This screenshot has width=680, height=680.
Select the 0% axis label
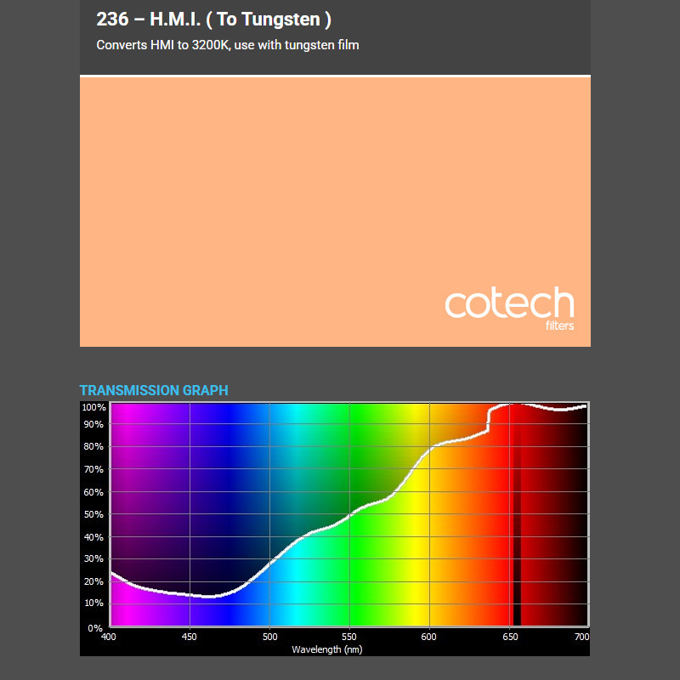tap(96, 628)
